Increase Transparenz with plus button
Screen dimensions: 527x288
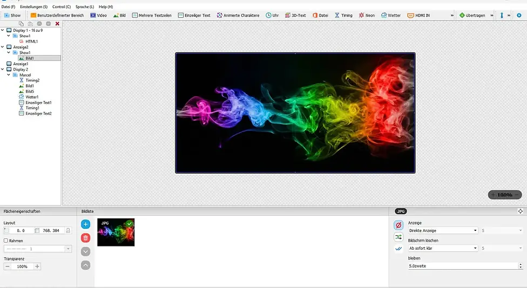point(37,266)
